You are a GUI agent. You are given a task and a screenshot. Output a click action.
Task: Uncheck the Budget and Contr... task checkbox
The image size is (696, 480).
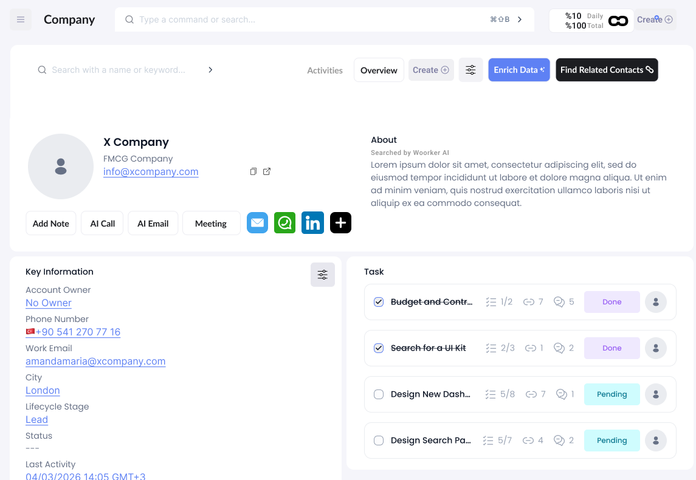coord(379,302)
